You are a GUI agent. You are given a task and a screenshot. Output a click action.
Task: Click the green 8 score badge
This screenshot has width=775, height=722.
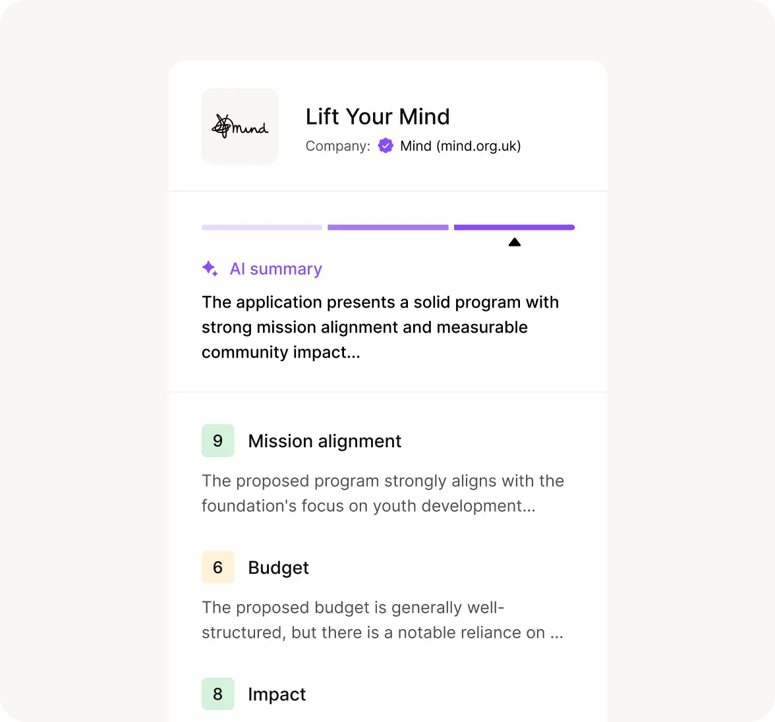[x=218, y=694]
